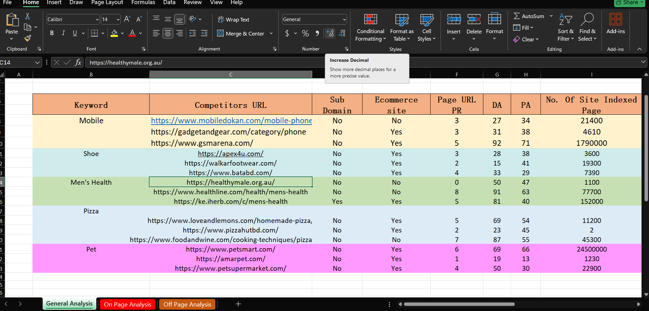Open the font size dropdown
Image resolution: width=649 pixels, height=311 pixels.
pyautogui.click(x=117, y=19)
